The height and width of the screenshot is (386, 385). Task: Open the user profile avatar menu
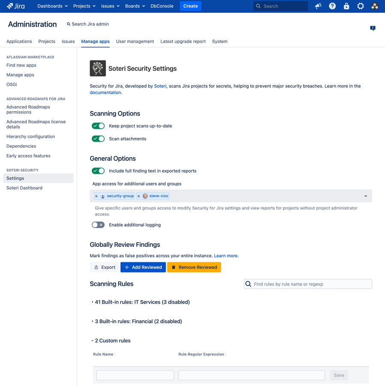pyautogui.click(x=374, y=6)
